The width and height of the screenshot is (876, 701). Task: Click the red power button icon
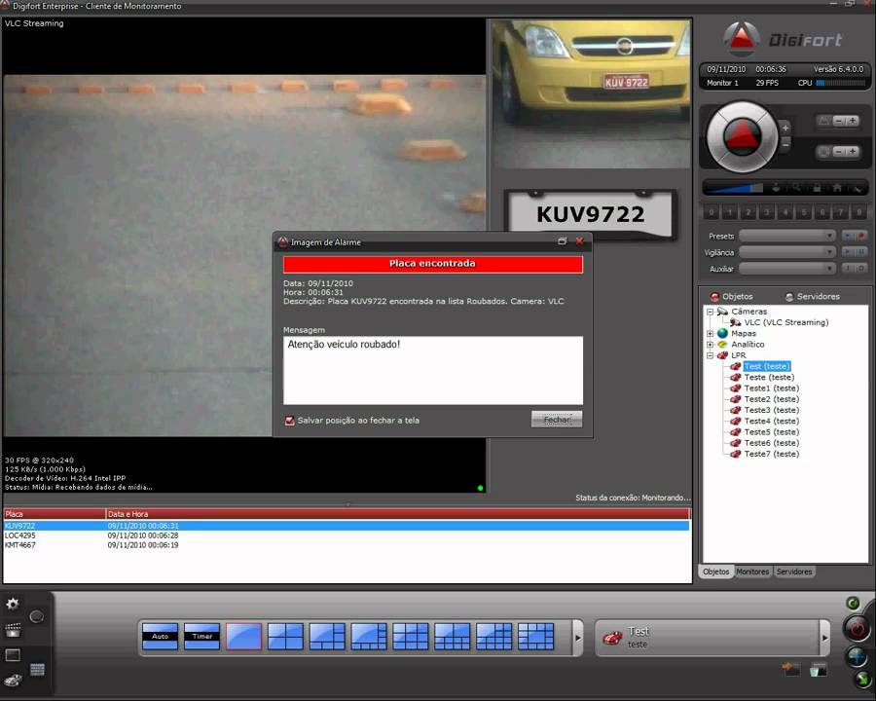tap(857, 629)
